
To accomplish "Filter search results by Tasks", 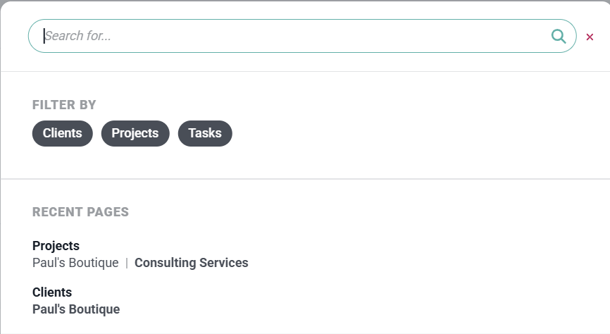I will (205, 133).
